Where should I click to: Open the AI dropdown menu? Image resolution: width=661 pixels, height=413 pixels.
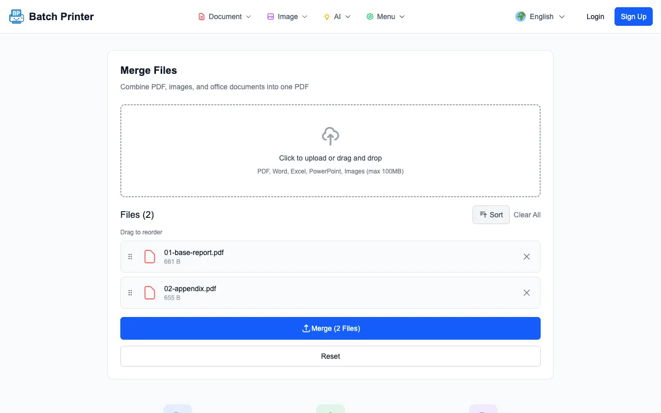click(x=337, y=17)
